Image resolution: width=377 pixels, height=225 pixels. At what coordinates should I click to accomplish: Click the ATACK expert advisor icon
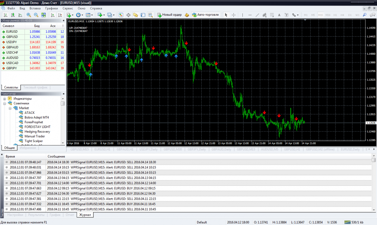click(x=21, y=112)
